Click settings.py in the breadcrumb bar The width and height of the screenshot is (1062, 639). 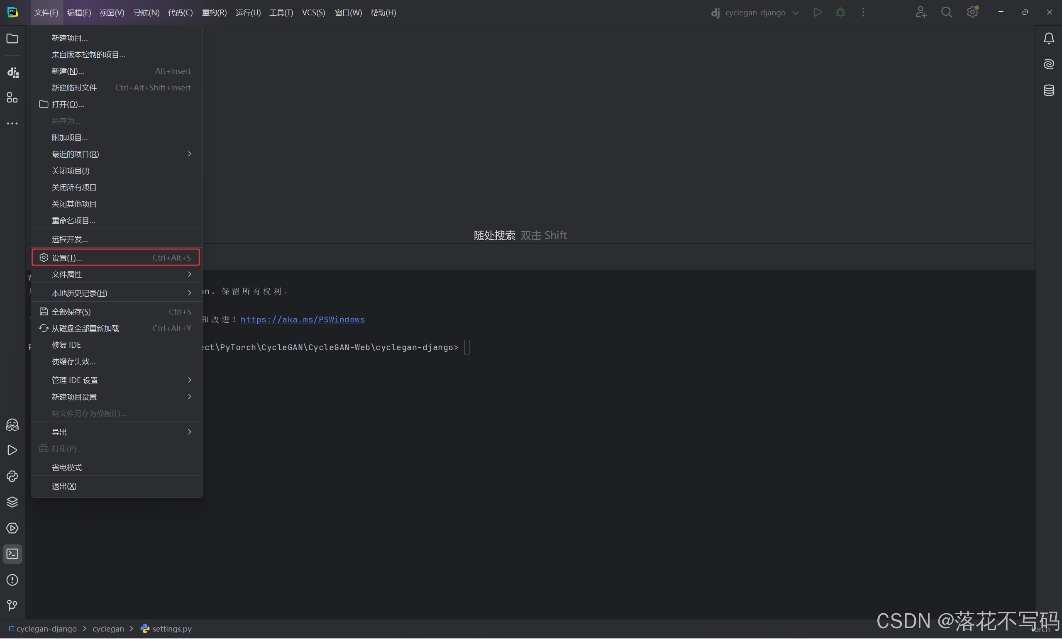pyautogui.click(x=171, y=629)
